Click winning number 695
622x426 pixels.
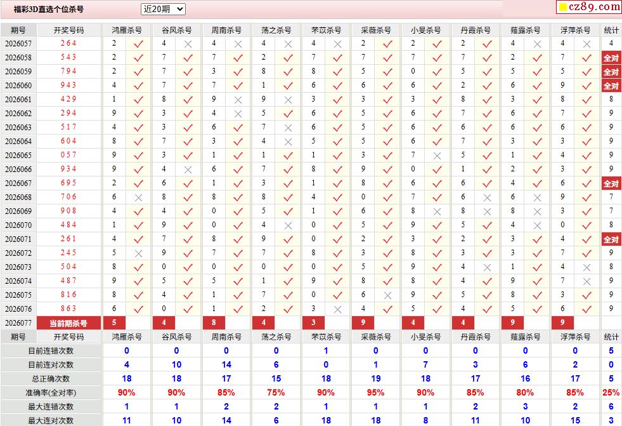click(68, 183)
